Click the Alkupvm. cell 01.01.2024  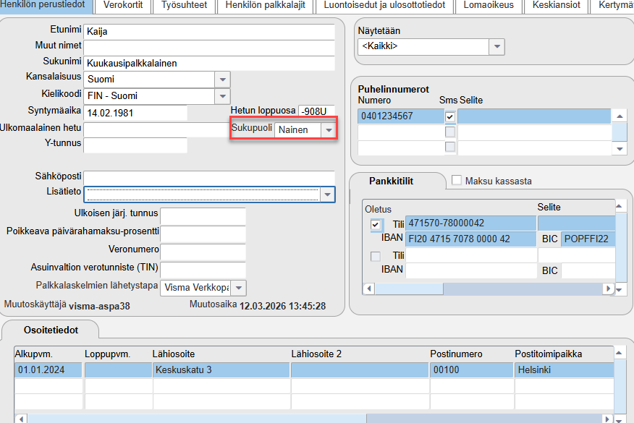point(48,370)
